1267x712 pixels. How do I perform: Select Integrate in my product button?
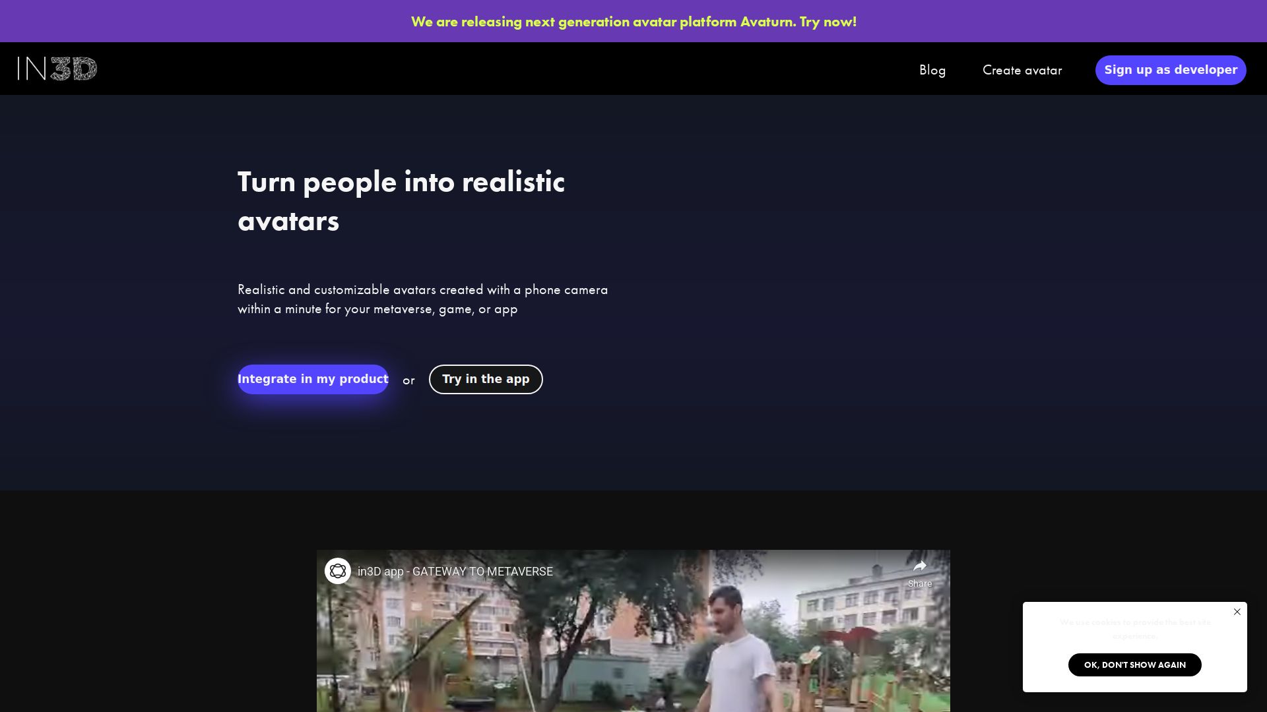(313, 379)
